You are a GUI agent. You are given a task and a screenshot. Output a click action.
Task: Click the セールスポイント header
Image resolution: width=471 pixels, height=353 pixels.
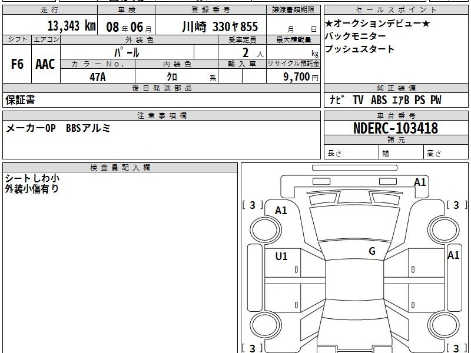(x=396, y=10)
